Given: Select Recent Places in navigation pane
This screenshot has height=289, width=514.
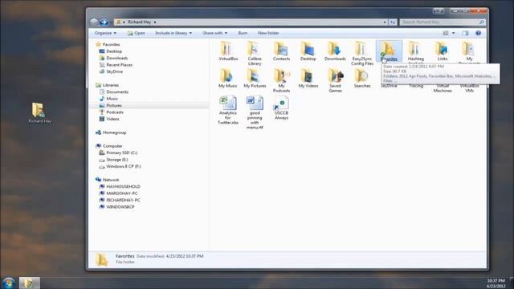Looking at the screenshot, I should coord(116,65).
